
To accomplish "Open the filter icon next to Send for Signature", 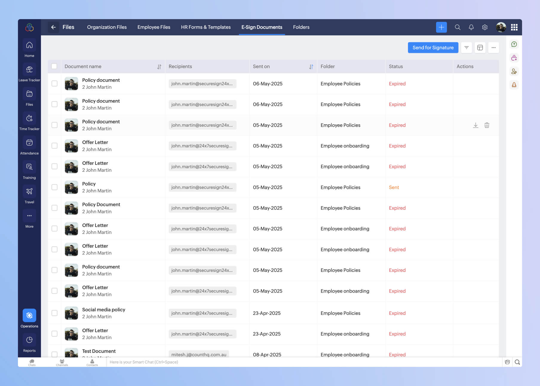I will point(466,48).
